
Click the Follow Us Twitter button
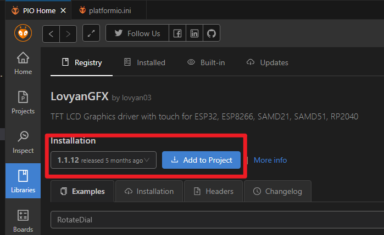click(x=137, y=33)
